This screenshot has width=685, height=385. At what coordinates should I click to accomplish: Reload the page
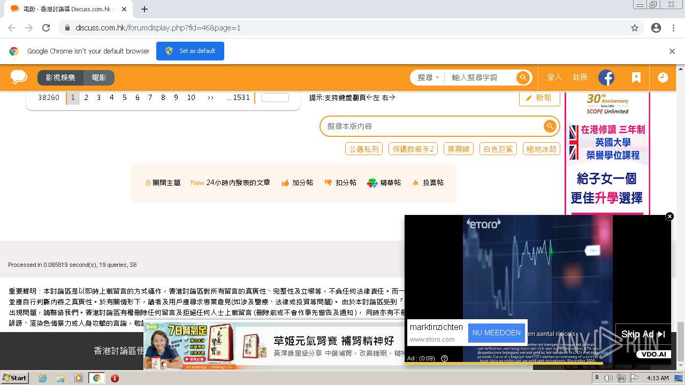coord(46,28)
